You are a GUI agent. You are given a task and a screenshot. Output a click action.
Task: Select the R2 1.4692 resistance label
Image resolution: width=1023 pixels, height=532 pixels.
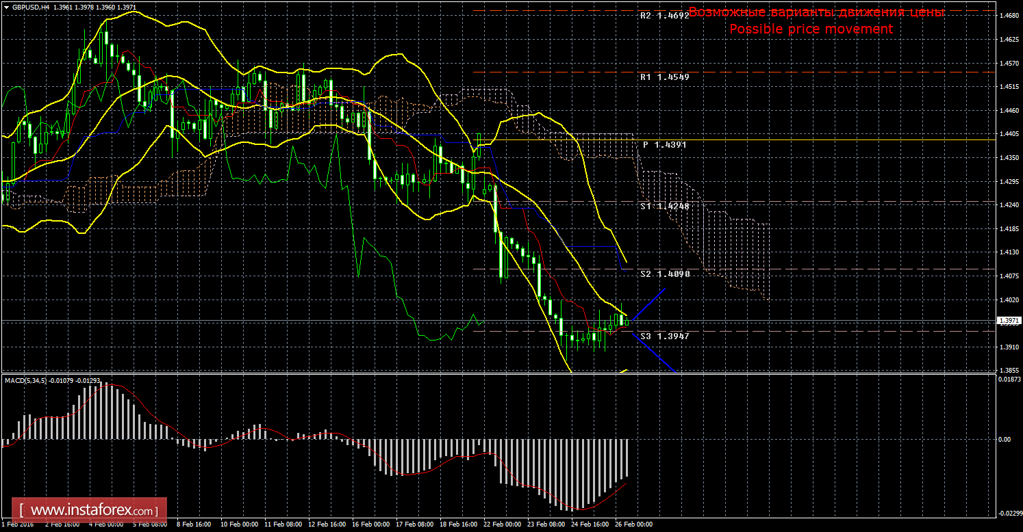pos(664,15)
